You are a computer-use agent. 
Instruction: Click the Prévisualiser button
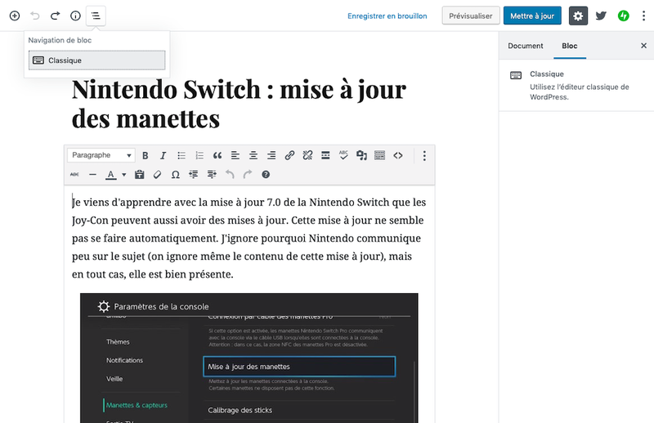tap(471, 16)
